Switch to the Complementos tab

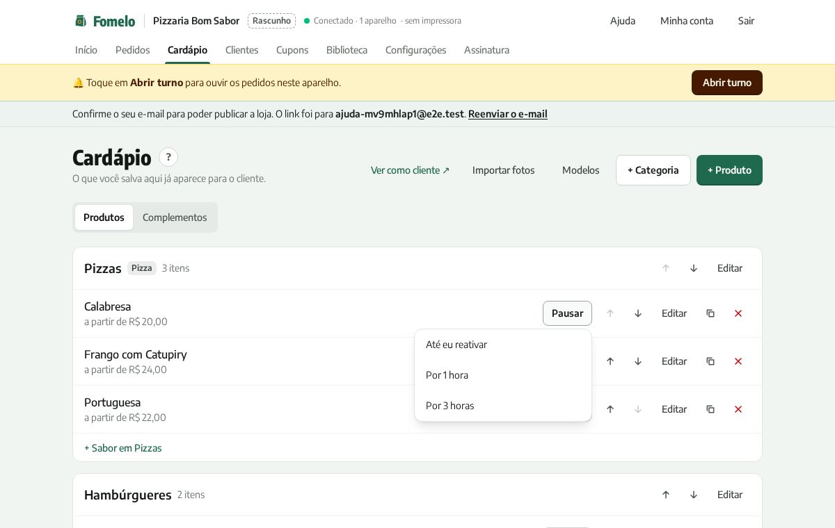click(x=175, y=217)
